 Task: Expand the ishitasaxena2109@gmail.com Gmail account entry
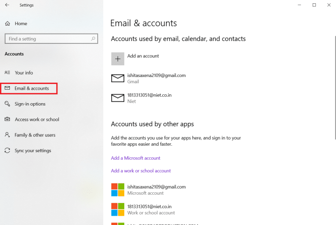click(156, 78)
